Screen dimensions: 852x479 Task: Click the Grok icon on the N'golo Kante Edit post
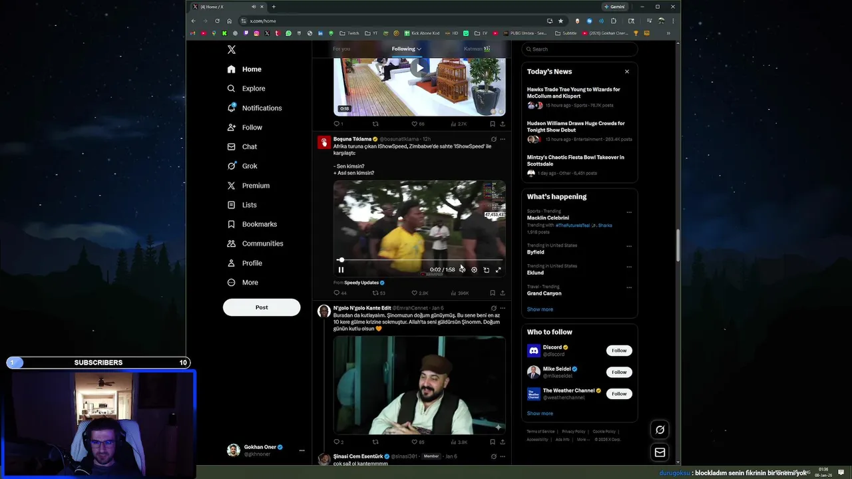click(x=493, y=308)
